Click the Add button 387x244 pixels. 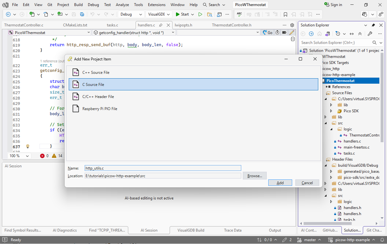pos(280,183)
